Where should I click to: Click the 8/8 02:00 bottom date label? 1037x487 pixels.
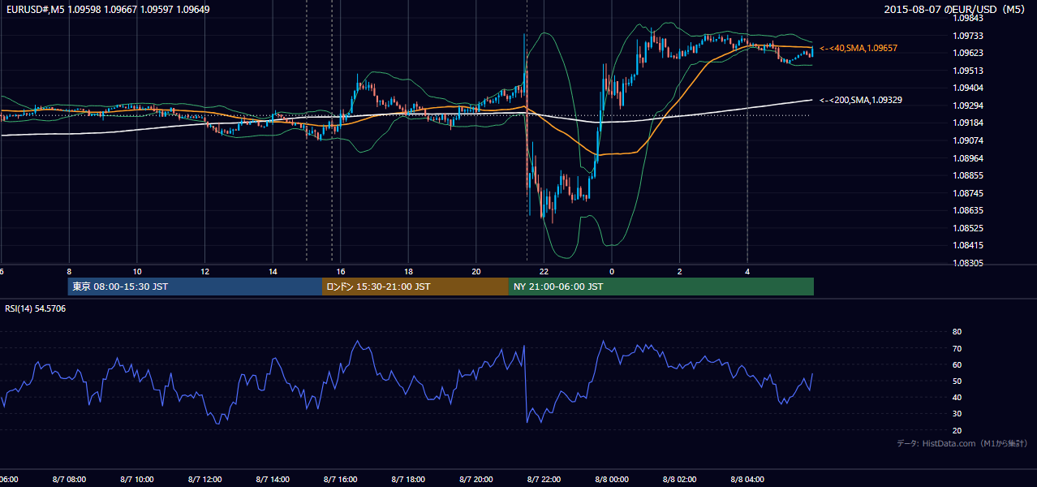[680, 480]
